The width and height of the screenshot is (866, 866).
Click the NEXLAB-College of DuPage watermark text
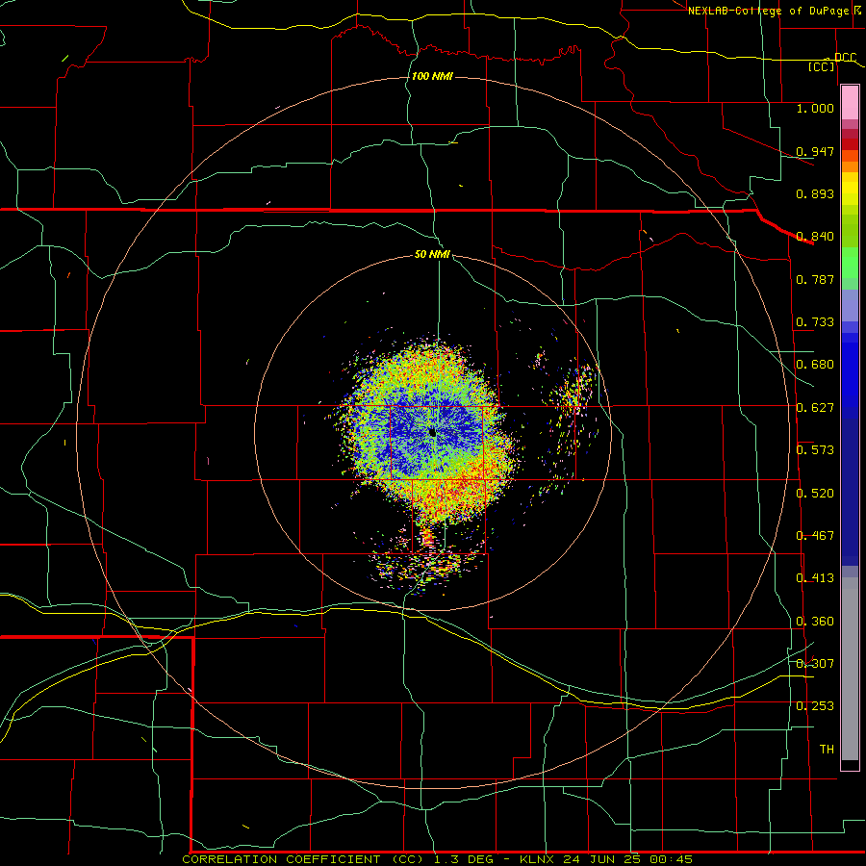pyautogui.click(x=774, y=11)
